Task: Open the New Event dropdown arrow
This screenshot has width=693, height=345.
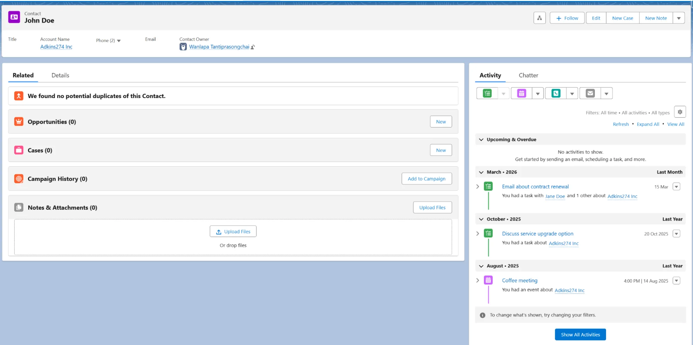Action: pos(538,94)
